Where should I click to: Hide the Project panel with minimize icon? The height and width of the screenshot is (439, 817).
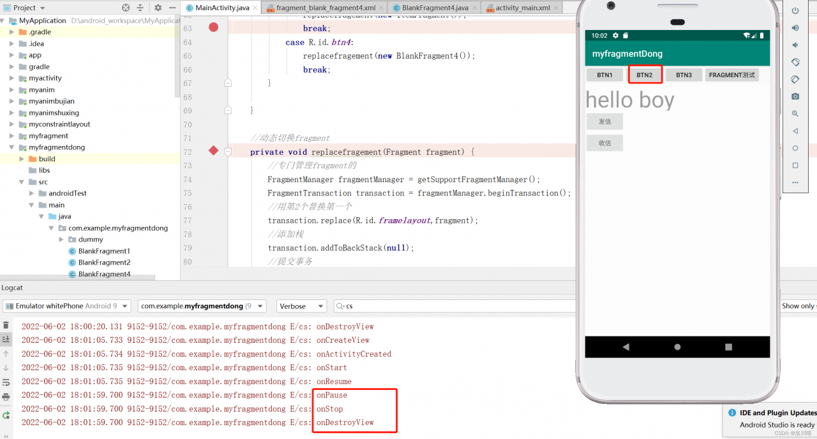tap(173, 8)
